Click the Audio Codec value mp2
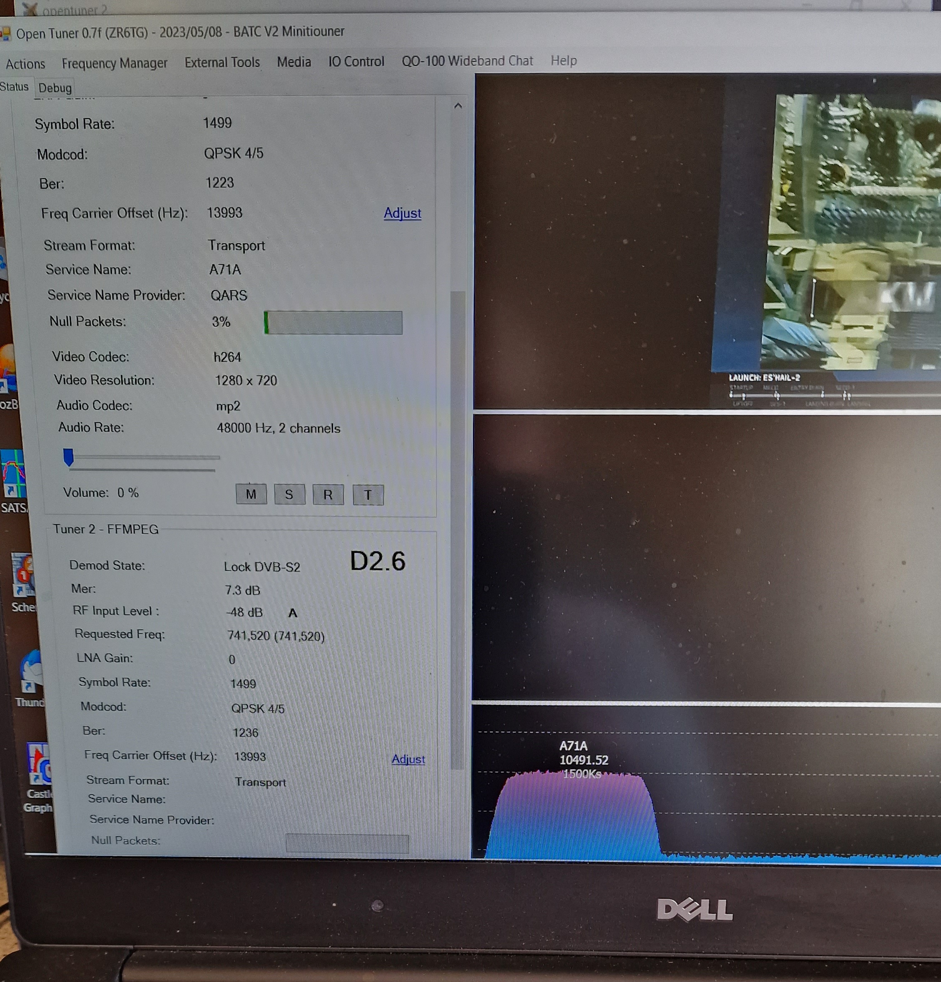 pos(228,406)
